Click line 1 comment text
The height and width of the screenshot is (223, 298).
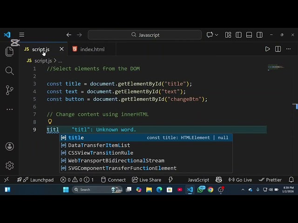[93, 69]
